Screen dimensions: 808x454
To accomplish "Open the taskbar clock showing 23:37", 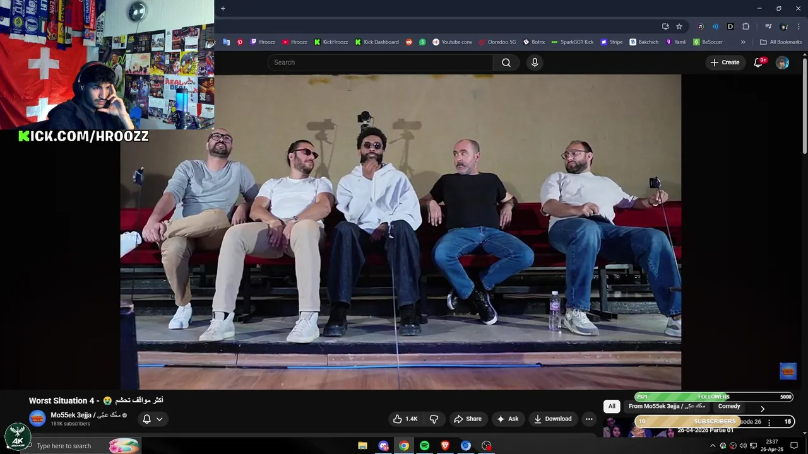I will (773, 446).
